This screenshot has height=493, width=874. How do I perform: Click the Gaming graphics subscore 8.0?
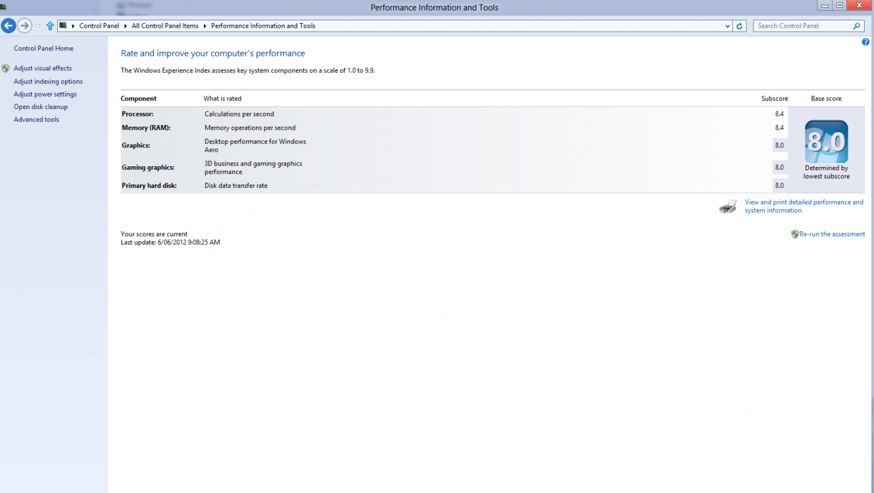(779, 167)
